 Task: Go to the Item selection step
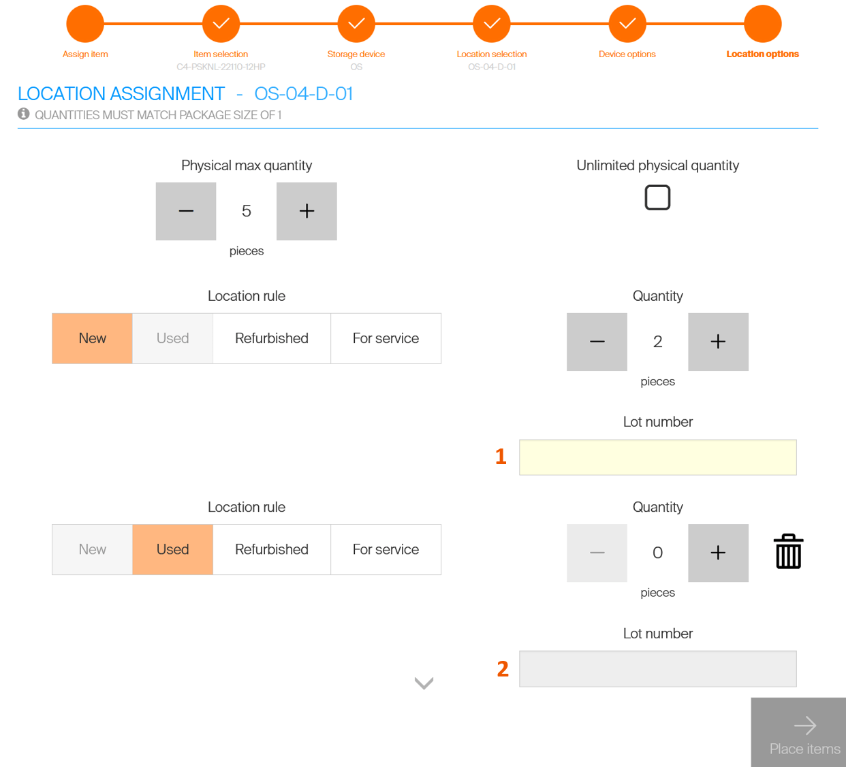(x=221, y=24)
